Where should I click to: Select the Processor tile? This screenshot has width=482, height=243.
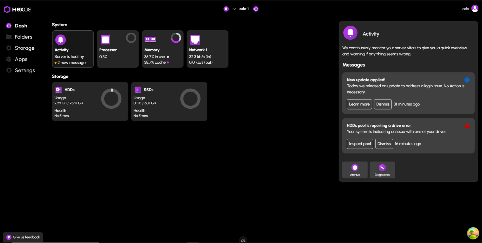(118, 49)
